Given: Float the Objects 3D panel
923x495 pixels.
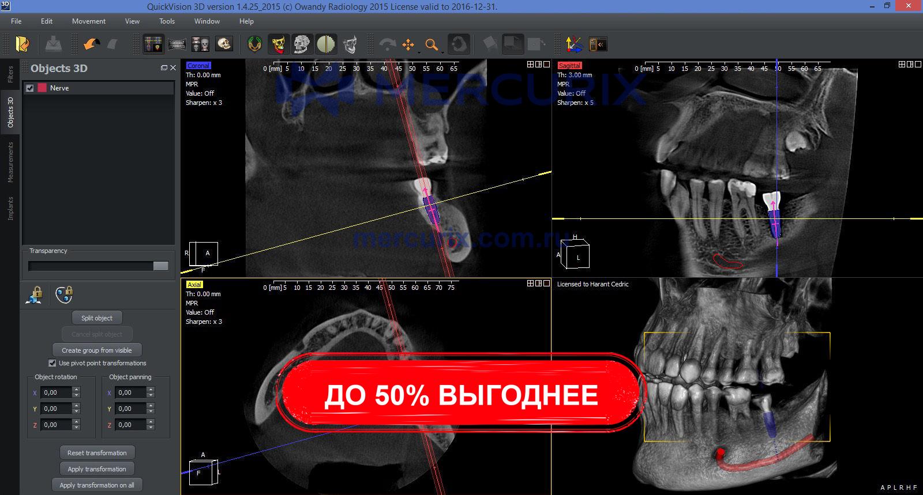Looking at the screenshot, I should tap(164, 68).
